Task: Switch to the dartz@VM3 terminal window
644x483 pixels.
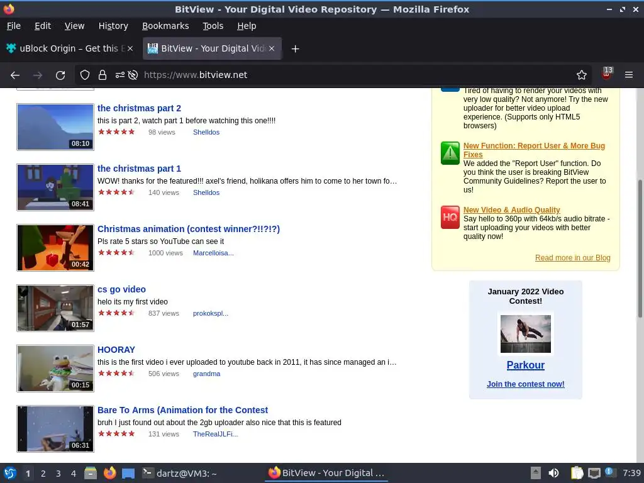Action: pyautogui.click(x=179, y=473)
